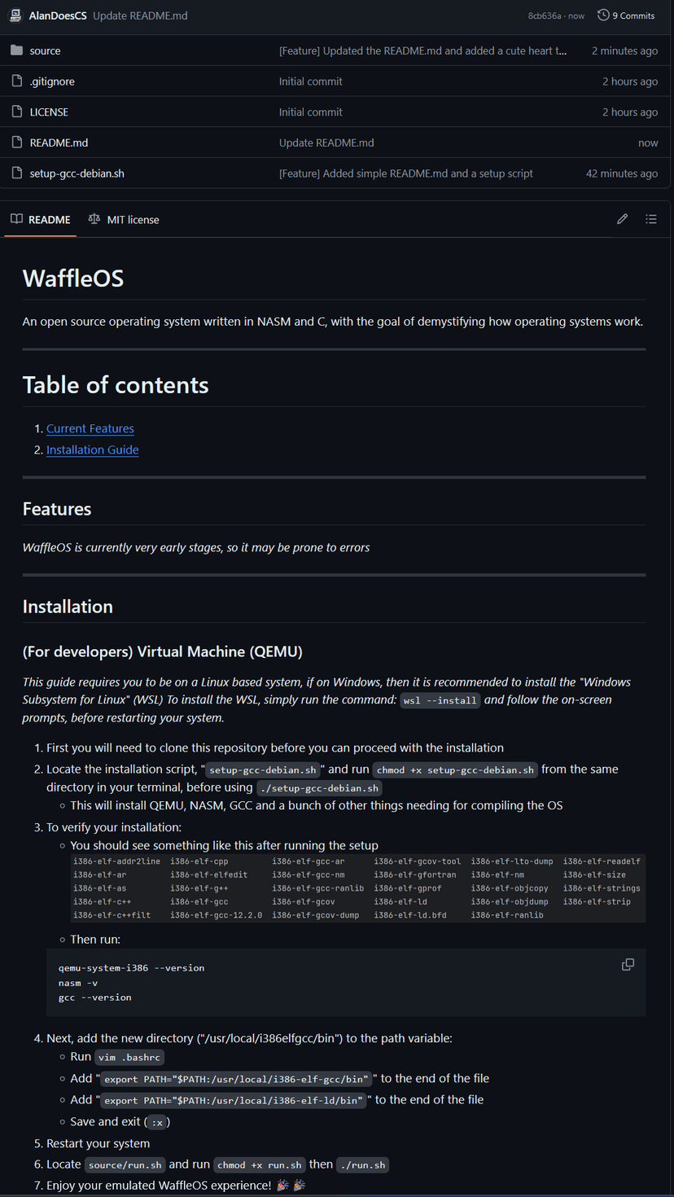Open the README.md file entry
The height and width of the screenshot is (1197, 674).
click(x=59, y=142)
